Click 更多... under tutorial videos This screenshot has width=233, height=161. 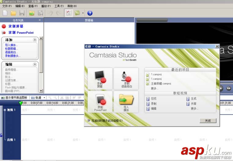(x=194, y=109)
